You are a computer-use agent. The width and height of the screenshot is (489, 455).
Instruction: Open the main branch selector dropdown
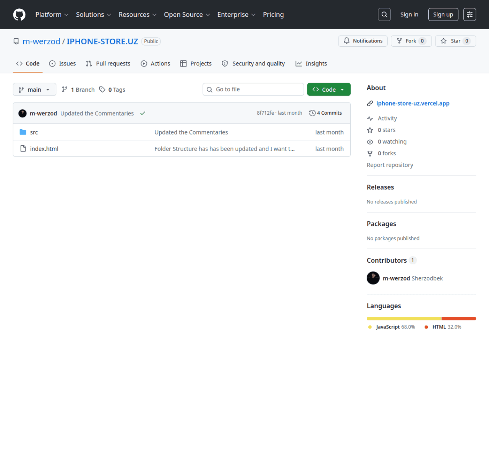34,89
